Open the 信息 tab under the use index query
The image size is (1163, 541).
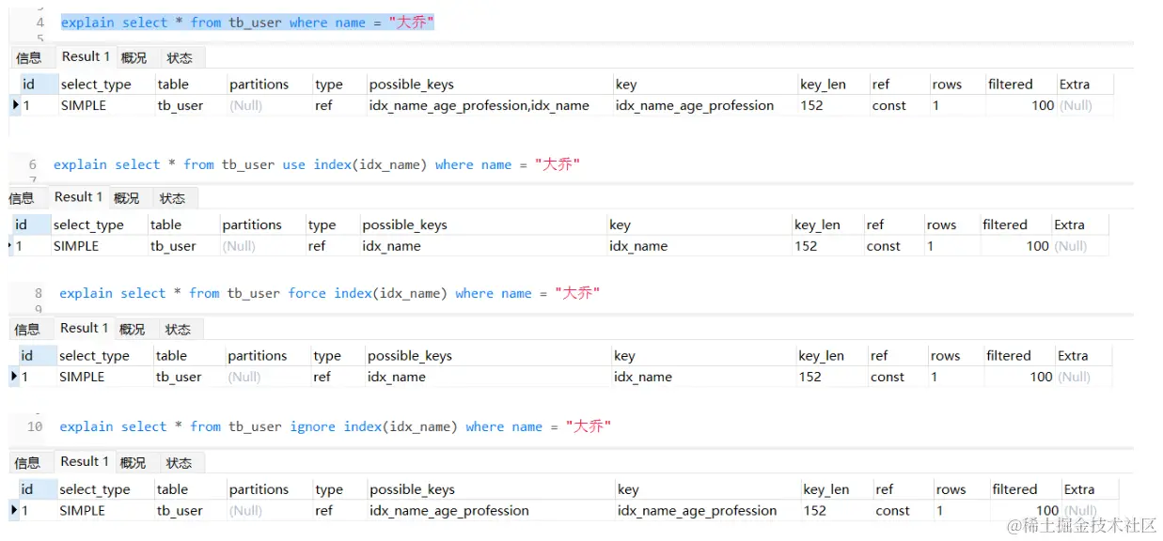pyautogui.click(x=22, y=198)
